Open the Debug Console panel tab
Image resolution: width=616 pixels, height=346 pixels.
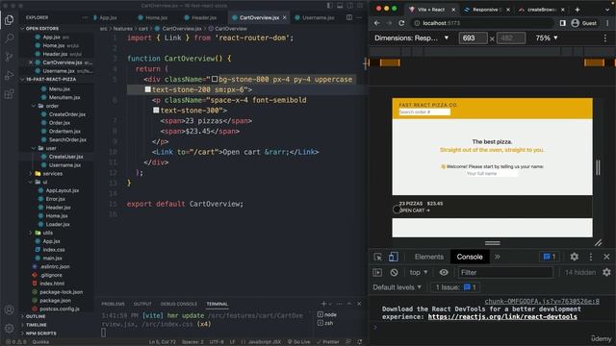(178, 304)
